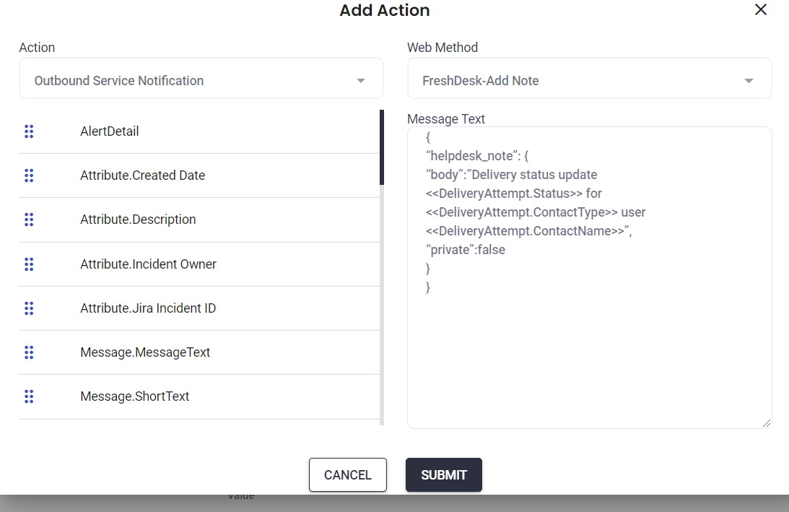Click drag handle next to Message.MessageText
Screen dimensions: 789x512
click(29, 352)
